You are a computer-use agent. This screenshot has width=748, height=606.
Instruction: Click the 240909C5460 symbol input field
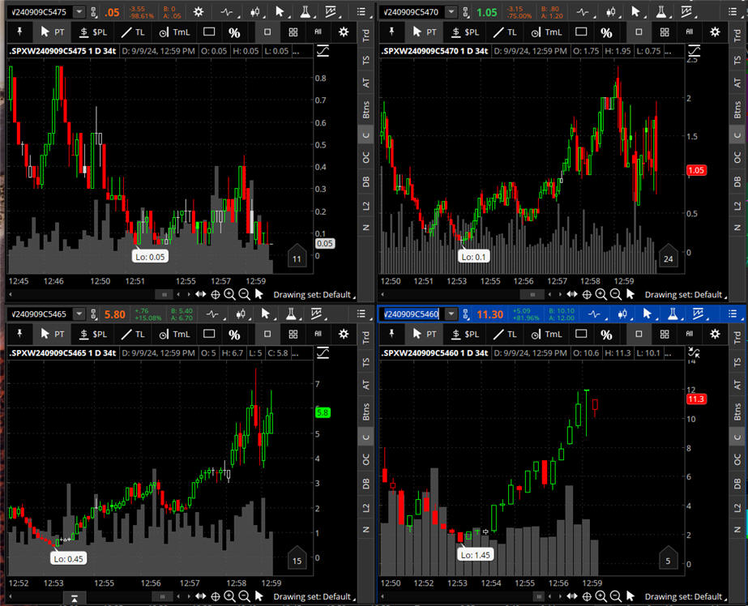pyautogui.click(x=412, y=314)
